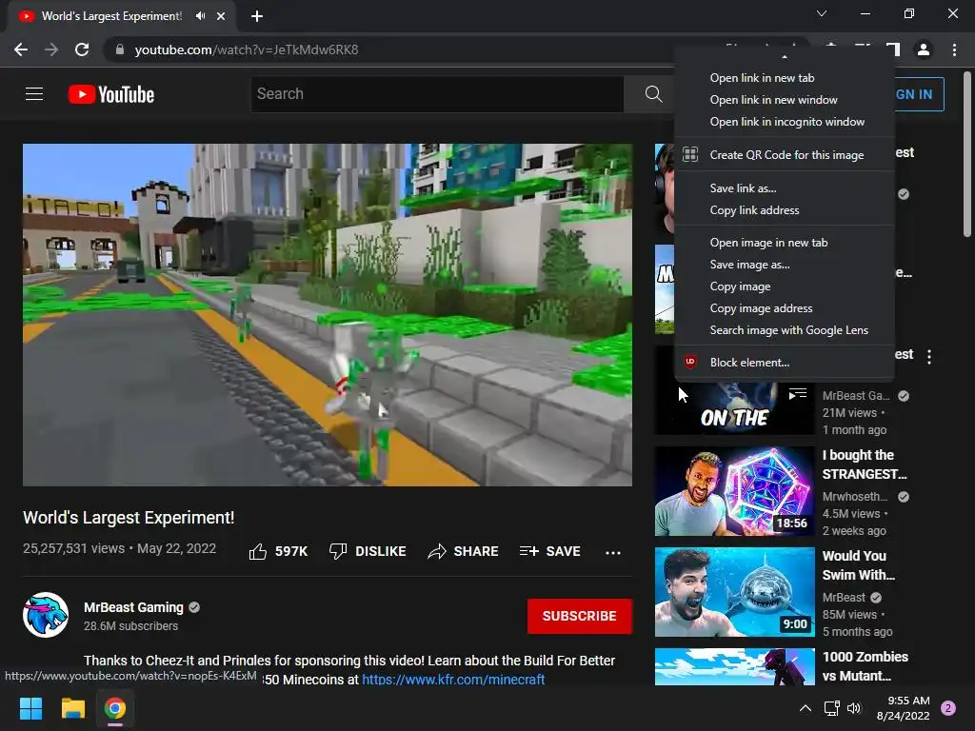The height and width of the screenshot is (731, 975).
Task: Open notification center badge
Action: (948, 708)
